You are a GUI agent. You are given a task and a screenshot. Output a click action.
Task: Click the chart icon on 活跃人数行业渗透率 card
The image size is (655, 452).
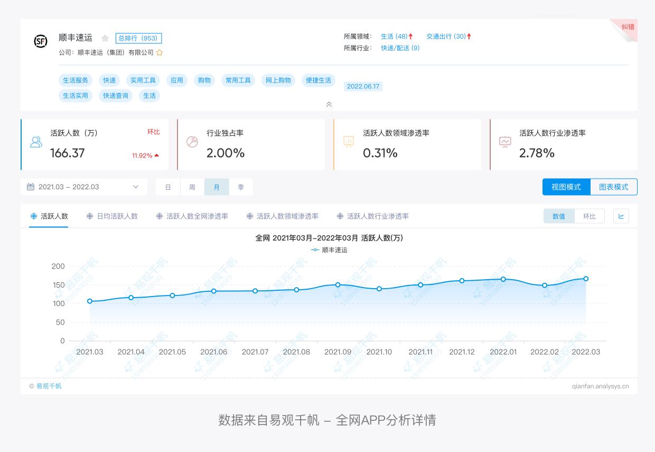point(506,141)
